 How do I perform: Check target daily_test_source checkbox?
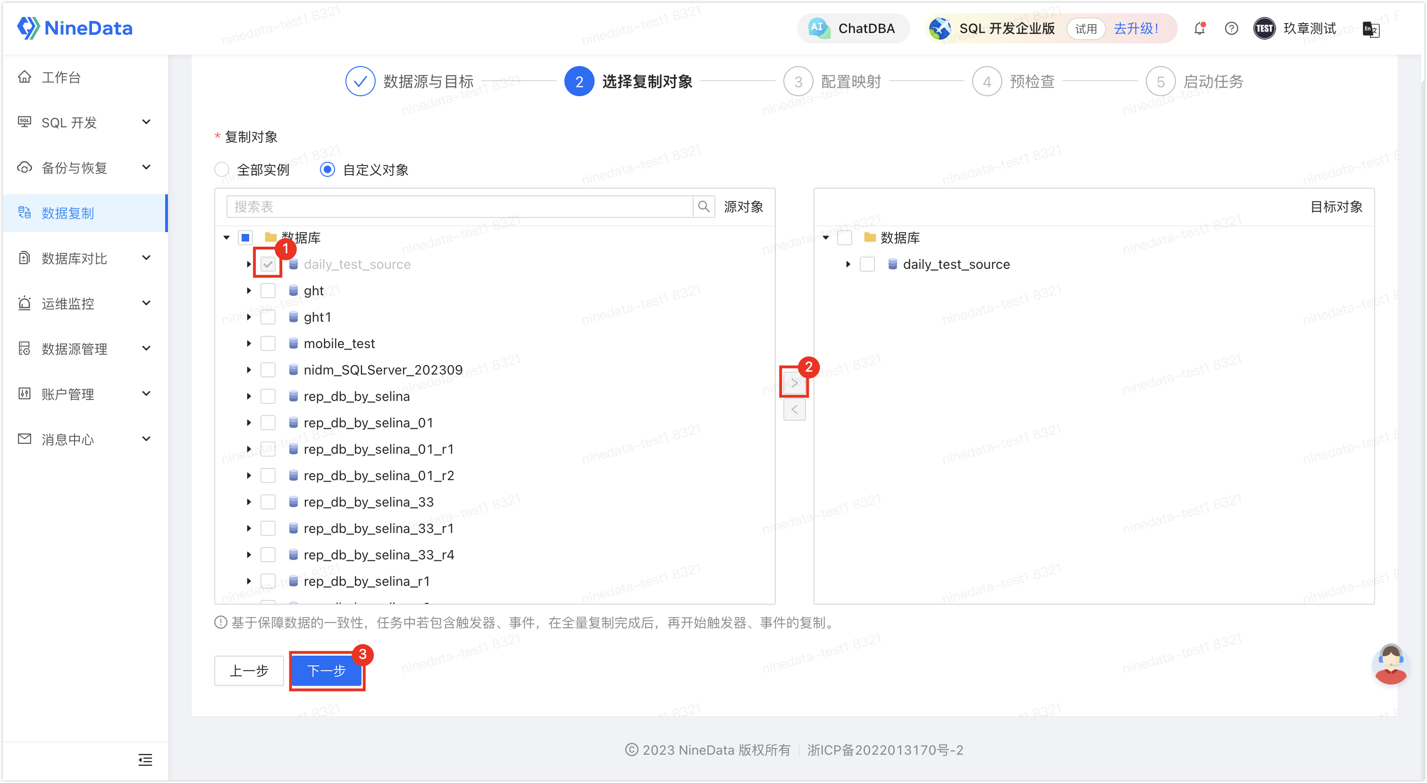(867, 264)
